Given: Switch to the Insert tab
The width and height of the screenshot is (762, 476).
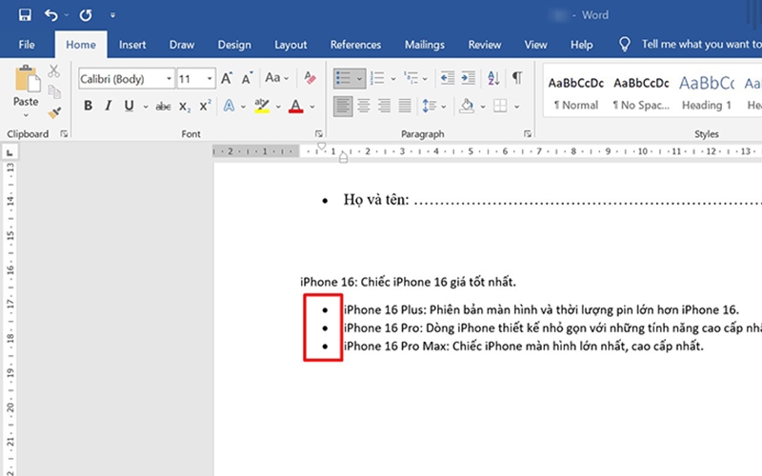Looking at the screenshot, I should pos(132,45).
